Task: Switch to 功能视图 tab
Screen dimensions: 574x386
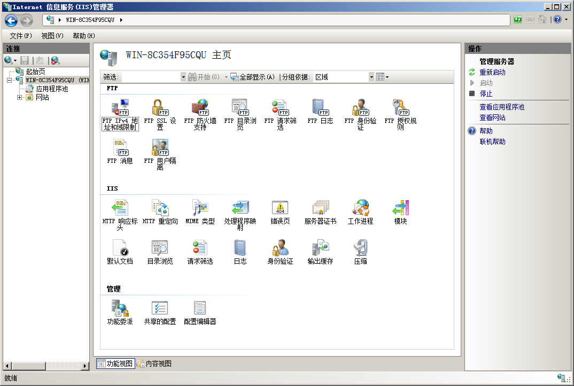Action: tap(115, 364)
